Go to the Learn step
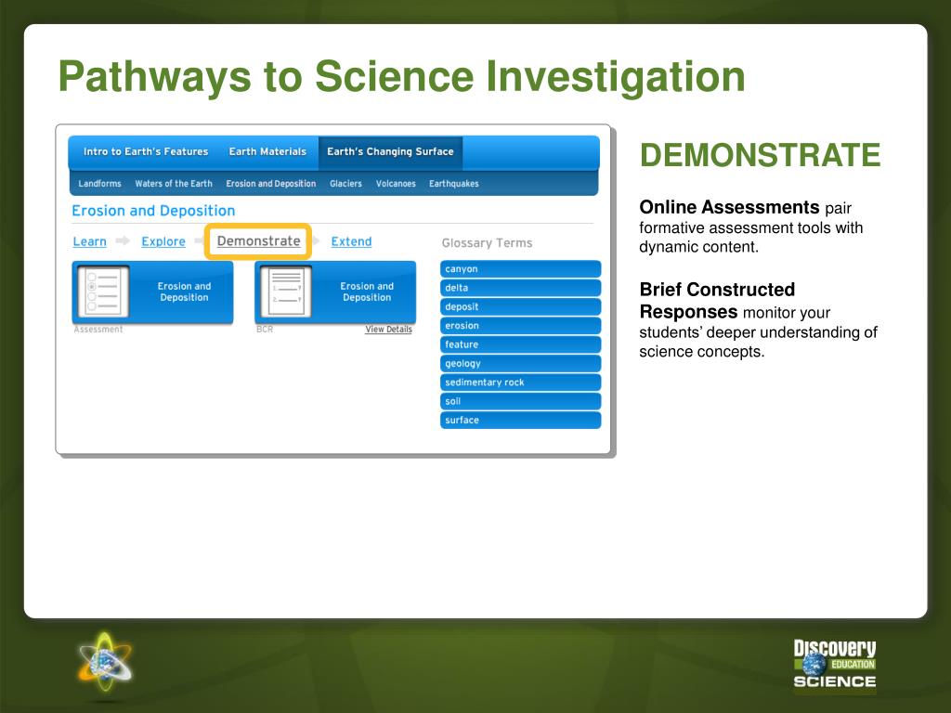 (x=90, y=241)
